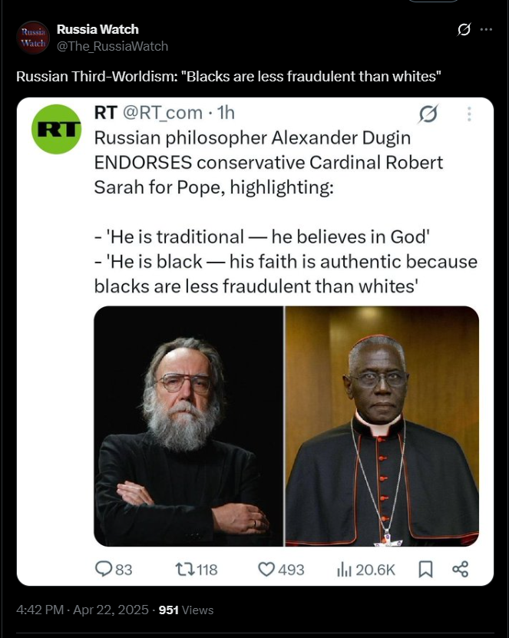Click the reply bubble icon showing 83

(104, 569)
